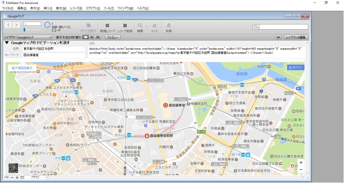
Task: Go to the next record arrow
Action: click(16, 25)
